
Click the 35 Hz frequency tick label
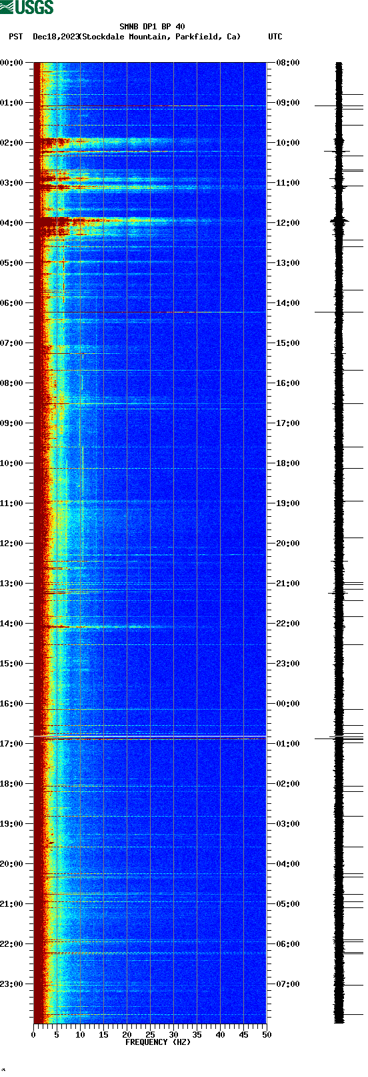click(x=197, y=1035)
